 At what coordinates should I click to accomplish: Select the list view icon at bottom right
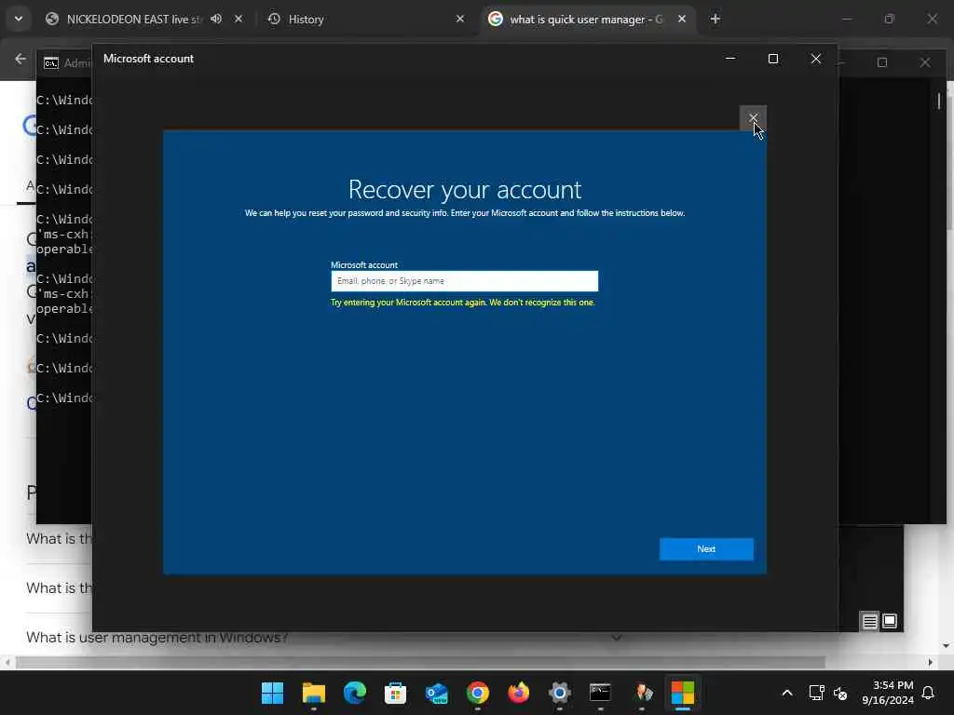pos(869,621)
